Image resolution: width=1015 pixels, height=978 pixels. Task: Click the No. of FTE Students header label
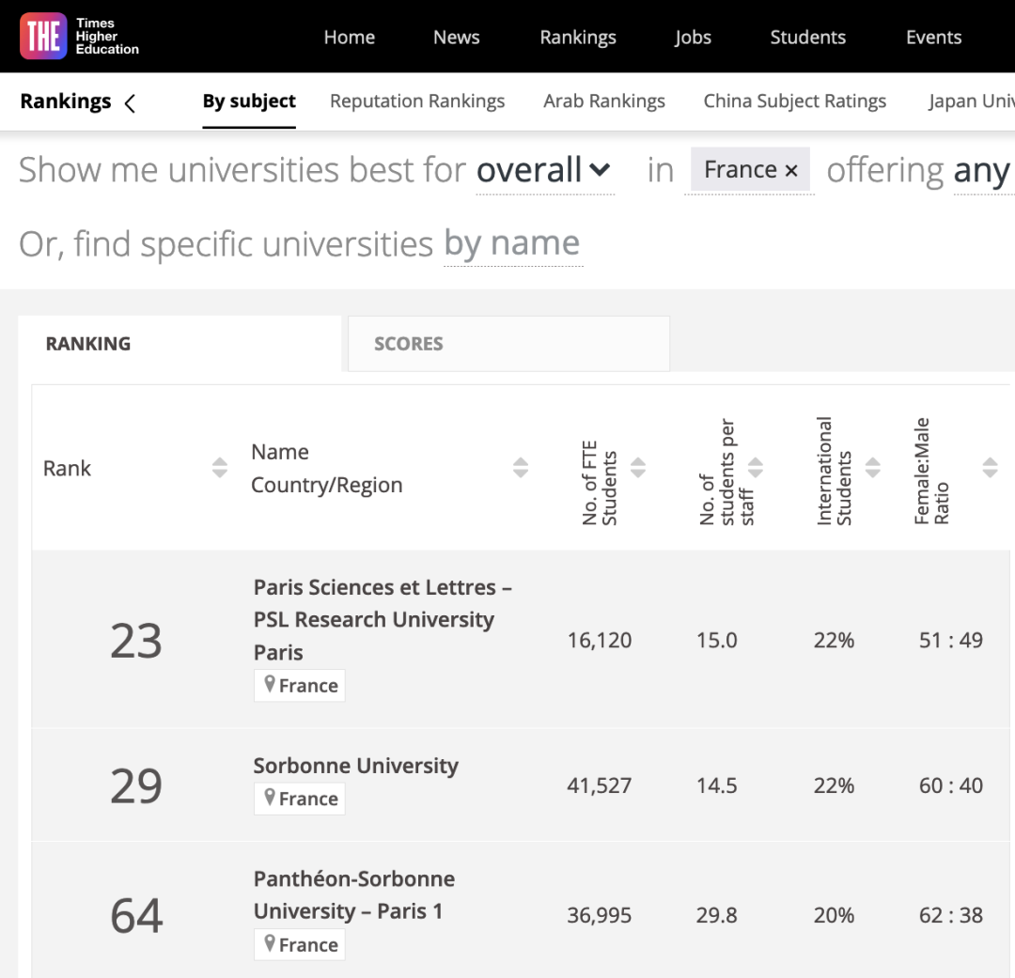[600, 483]
